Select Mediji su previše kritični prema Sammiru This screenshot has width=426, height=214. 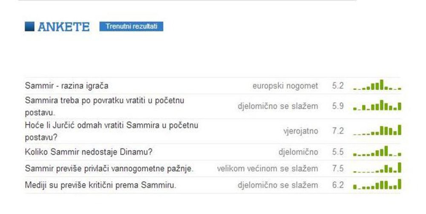coord(101,185)
